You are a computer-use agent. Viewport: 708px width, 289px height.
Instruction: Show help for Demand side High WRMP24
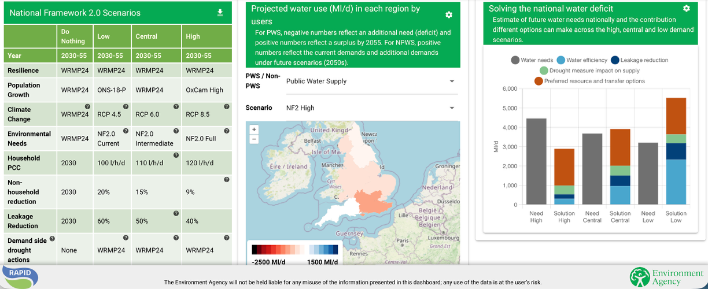point(226,238)
